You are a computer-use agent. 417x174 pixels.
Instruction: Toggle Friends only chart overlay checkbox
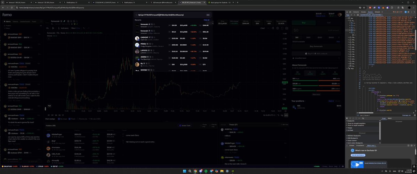78,119
